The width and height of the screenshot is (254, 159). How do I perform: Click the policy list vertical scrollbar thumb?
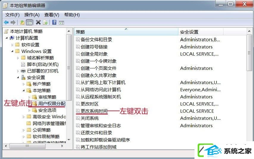[x=249, y=53]
